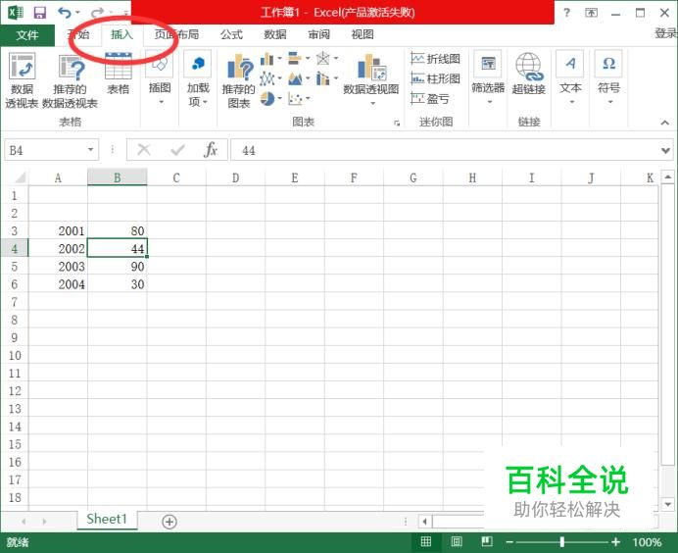Insert a scatter chart icon
678x553 pixels.
coord(295,99)
